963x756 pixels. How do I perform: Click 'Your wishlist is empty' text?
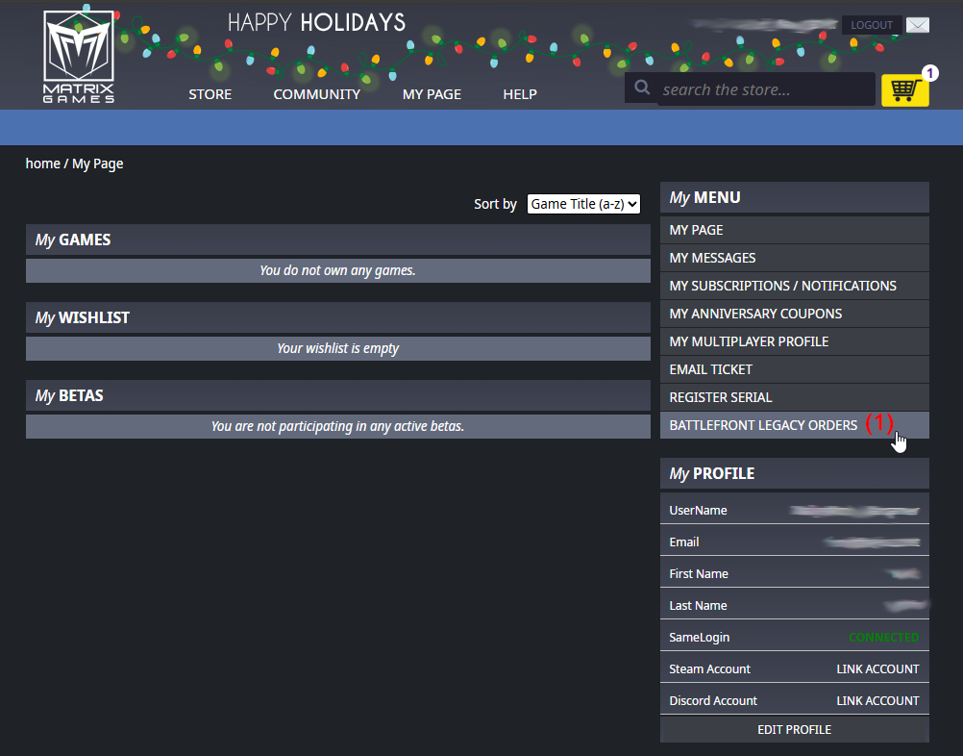tap(337, 348)
